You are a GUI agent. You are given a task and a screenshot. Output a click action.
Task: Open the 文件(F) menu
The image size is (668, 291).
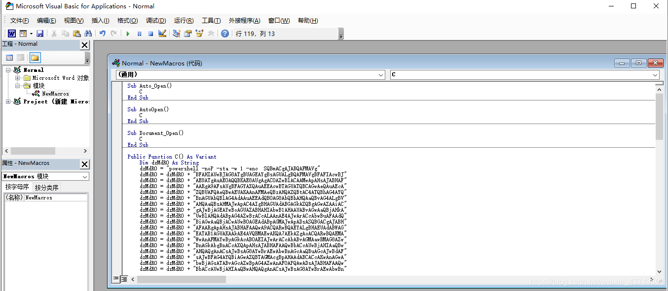20,21
